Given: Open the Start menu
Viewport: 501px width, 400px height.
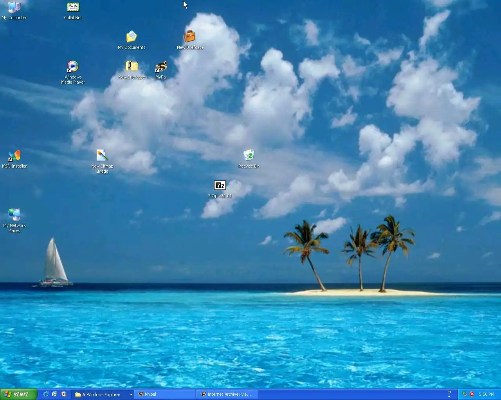Looking at the screenshot, I should (18, 394).
